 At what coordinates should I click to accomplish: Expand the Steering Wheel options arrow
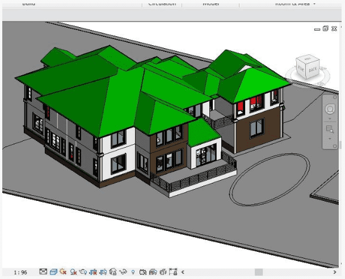[330, 119]
